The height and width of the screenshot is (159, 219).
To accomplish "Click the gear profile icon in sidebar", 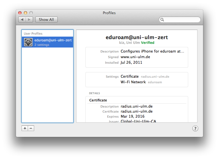I will [x=28, y=42].
